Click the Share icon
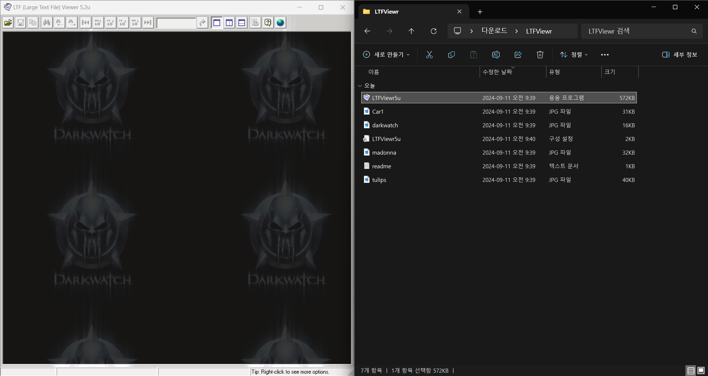This screenshot has width=708, height=376. coord(518,55)
